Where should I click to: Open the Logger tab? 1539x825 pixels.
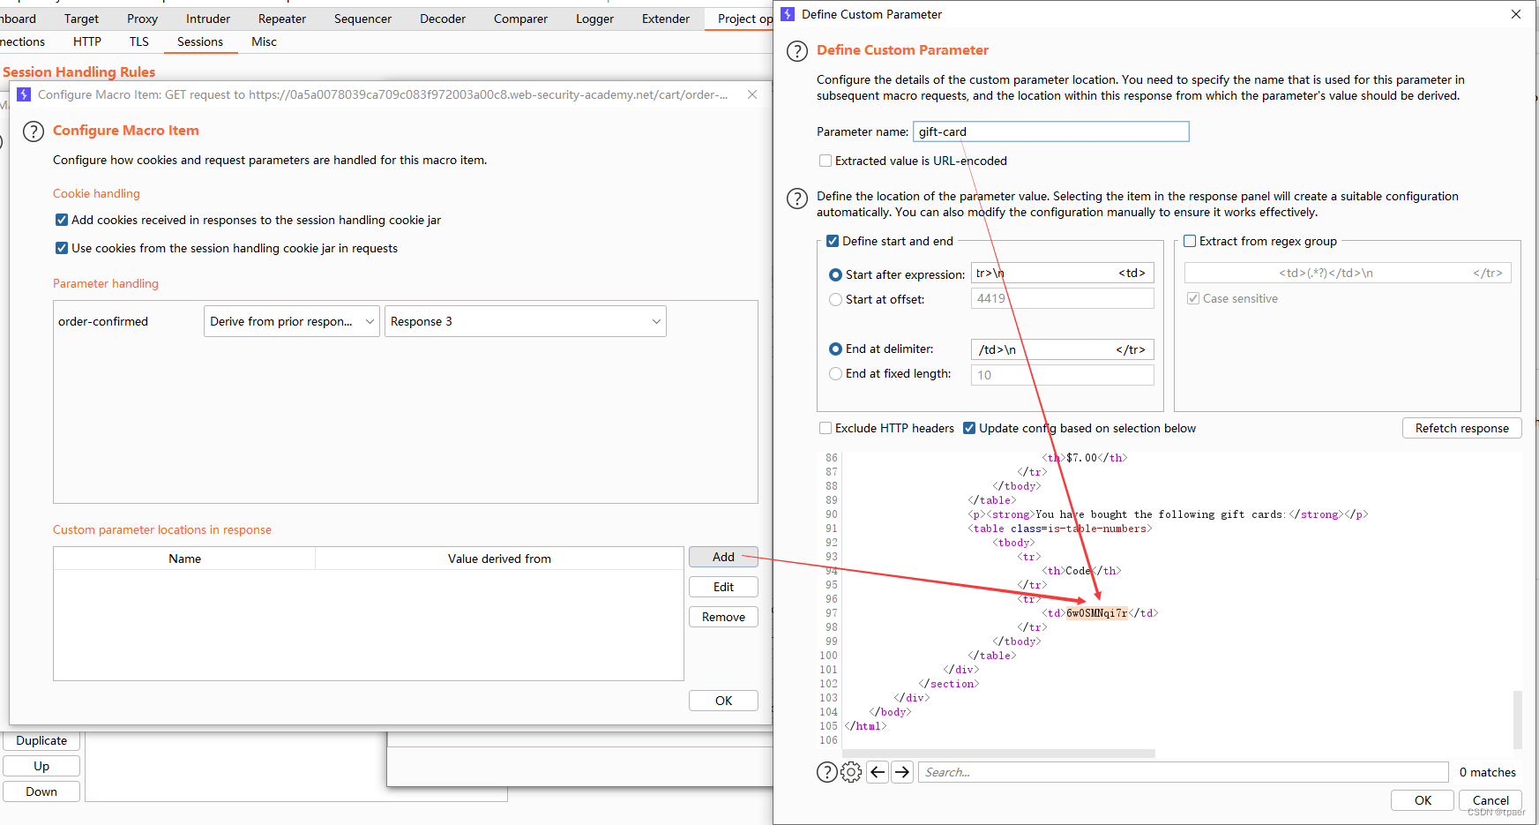coord(594,19)
